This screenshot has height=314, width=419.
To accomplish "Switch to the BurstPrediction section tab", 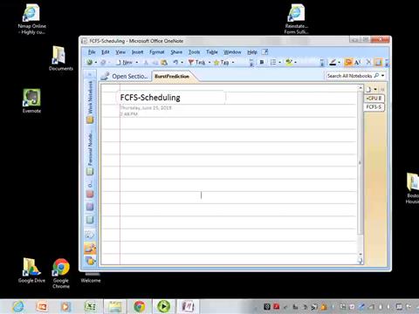I will click(x=172, y=76).
